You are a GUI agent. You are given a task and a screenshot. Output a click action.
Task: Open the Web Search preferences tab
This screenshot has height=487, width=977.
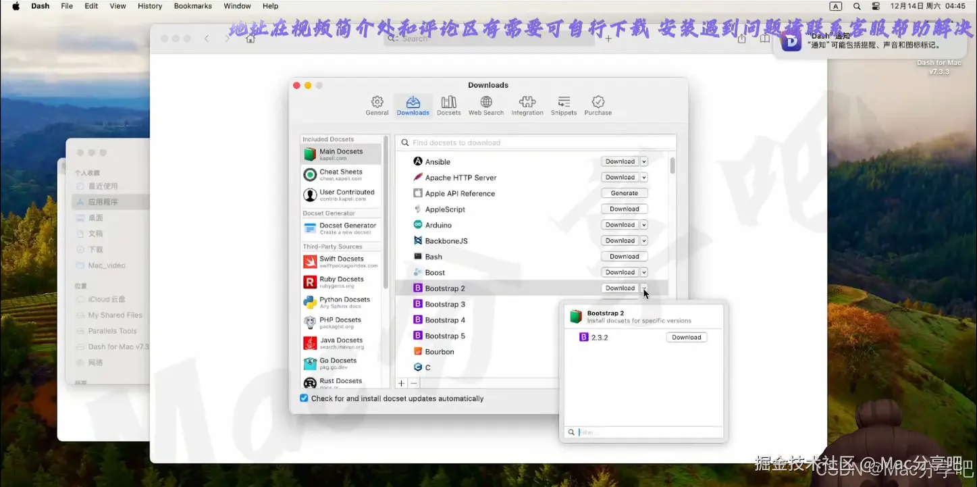pyautogui.click(x=486, y=105)
